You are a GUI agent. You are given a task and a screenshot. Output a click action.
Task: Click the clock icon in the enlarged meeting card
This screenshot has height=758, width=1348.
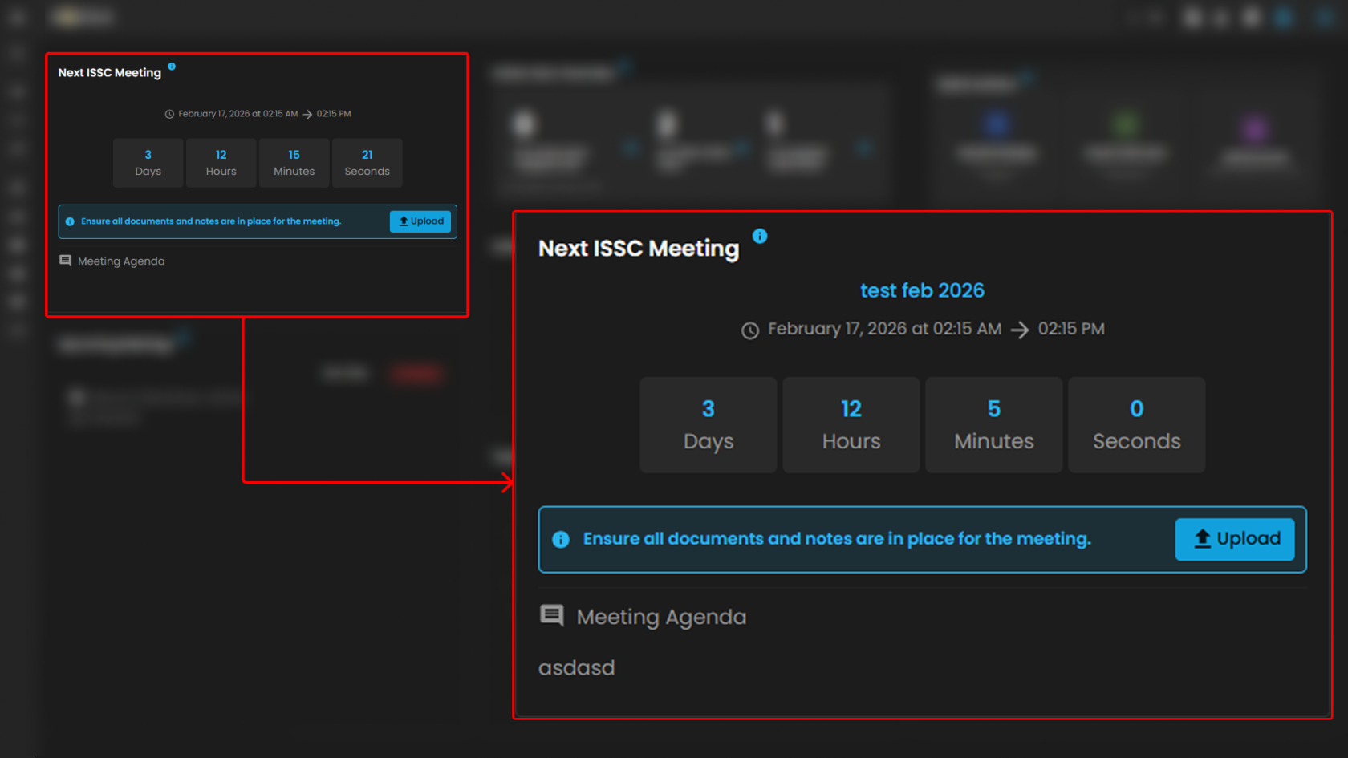[750, 330]
